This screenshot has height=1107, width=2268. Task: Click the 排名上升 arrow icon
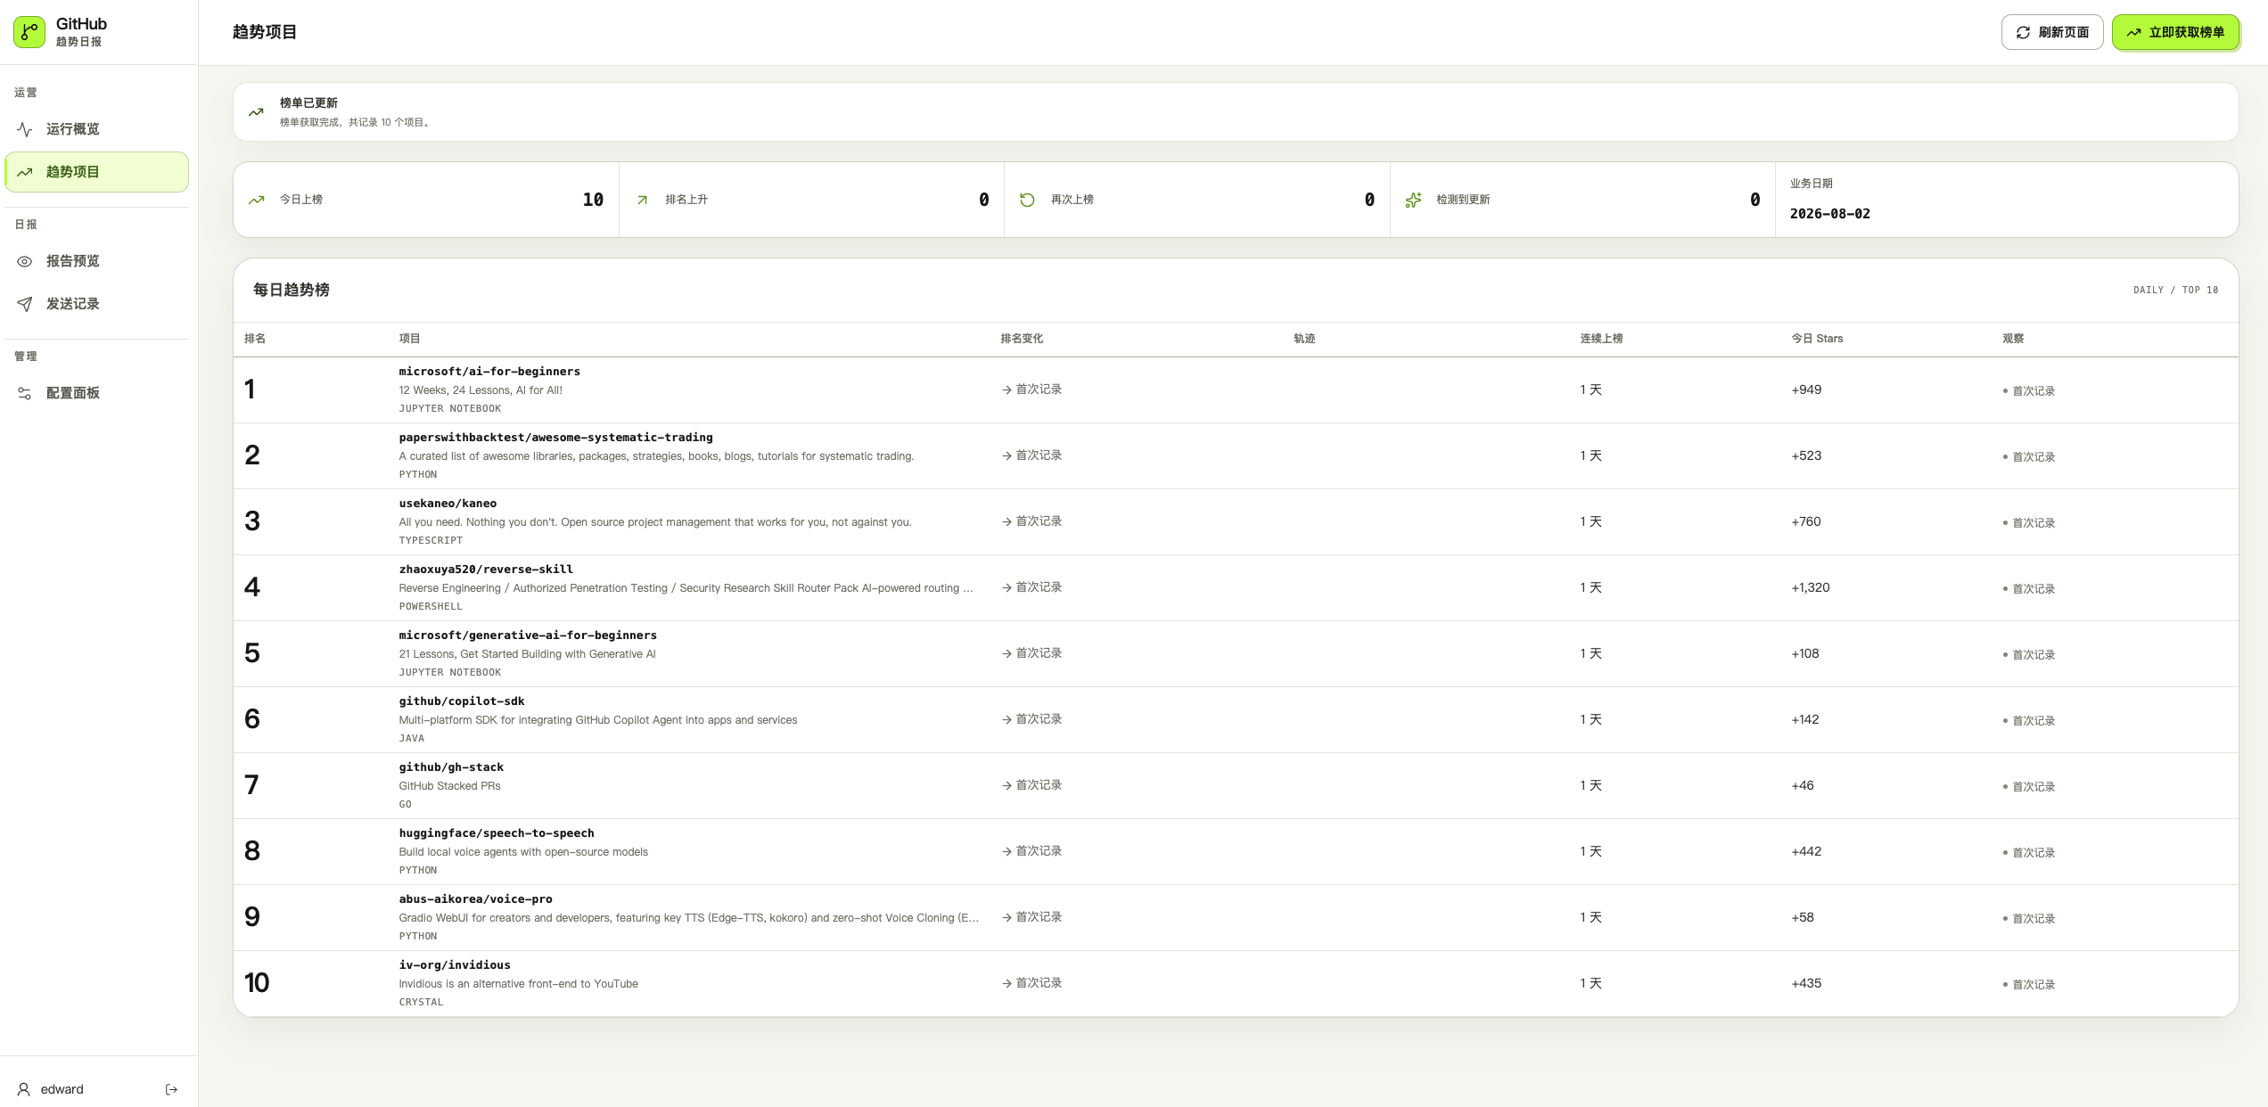642,200
